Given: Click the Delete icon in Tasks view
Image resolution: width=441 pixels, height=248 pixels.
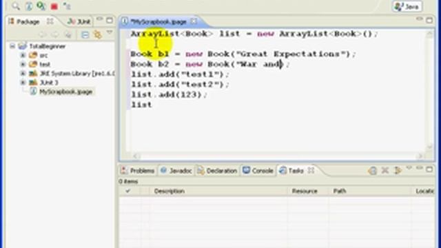Looking at the screenshot, I should [384, 170].
